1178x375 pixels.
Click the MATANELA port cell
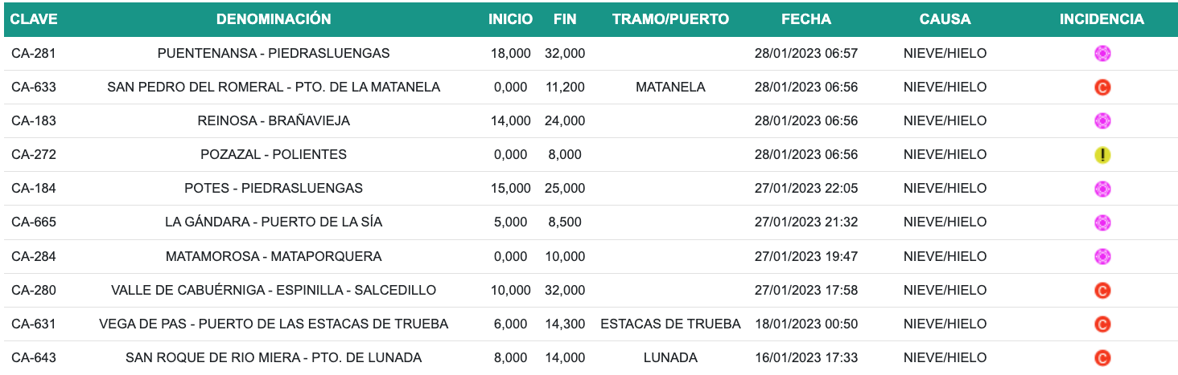670,87
